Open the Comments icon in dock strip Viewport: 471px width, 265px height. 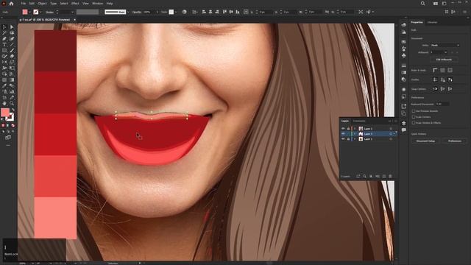coord(404,130)
